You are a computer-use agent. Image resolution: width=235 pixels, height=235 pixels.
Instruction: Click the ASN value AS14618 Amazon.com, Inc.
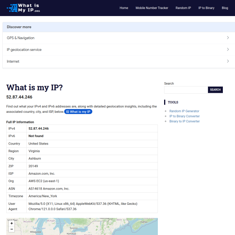click(x=49, y=189)
